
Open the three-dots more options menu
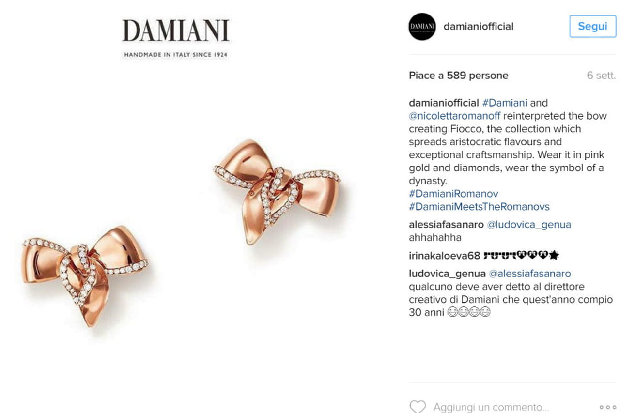pyautogui.click(x=607, y=407)
